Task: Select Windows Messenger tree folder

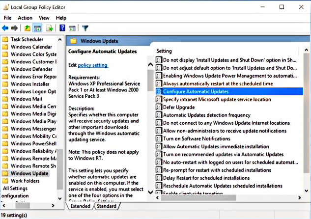Action: [x=33, y=129]
